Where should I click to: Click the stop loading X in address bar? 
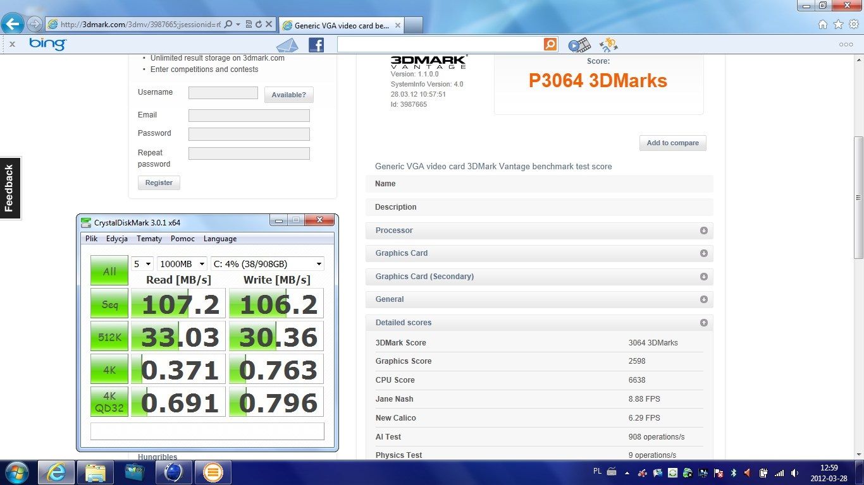269,25
